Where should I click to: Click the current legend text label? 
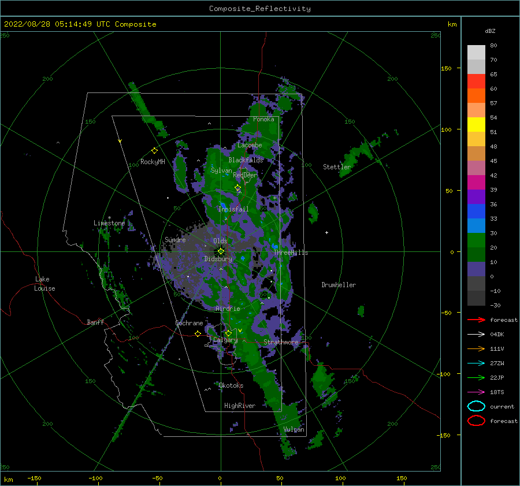[502, 406]
